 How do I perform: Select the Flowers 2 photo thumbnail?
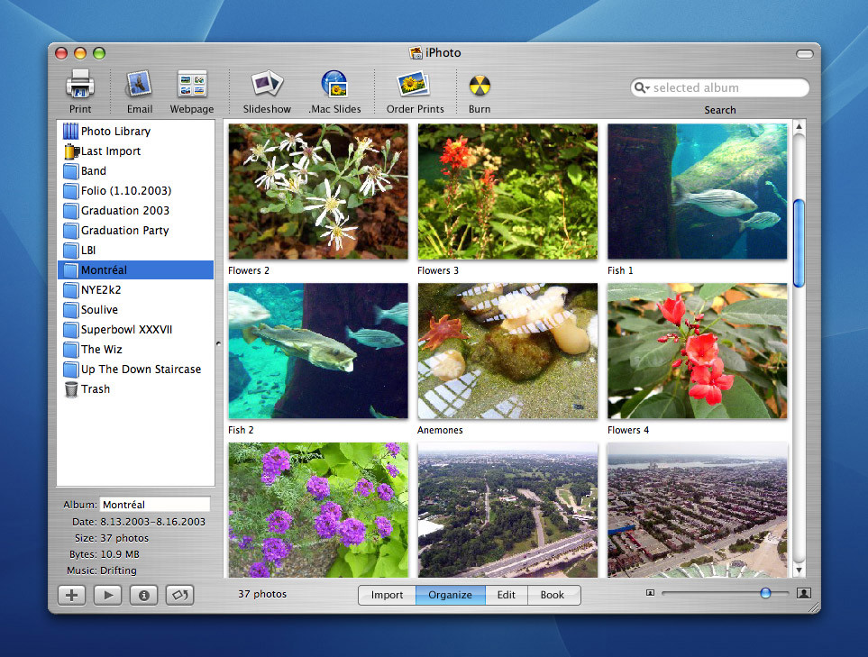click(318, 191)
